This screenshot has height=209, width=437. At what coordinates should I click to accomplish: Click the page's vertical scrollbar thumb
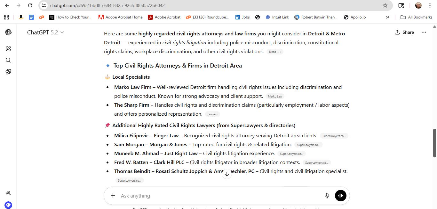[434, 143]
